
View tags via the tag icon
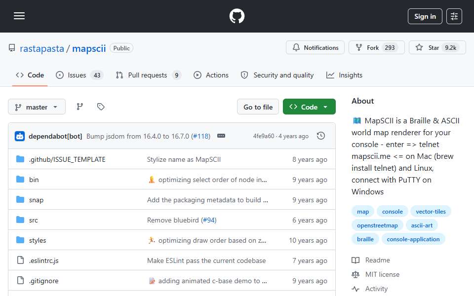101,107
